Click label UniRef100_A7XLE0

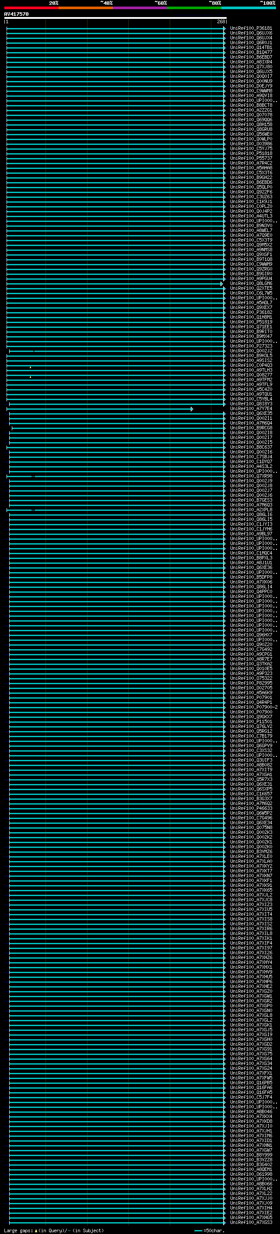coord(251,857)
